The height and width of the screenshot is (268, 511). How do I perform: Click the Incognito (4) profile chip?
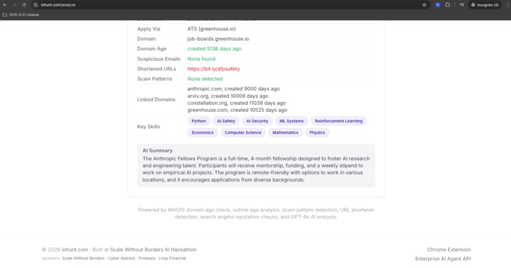(x=485, y=5)
